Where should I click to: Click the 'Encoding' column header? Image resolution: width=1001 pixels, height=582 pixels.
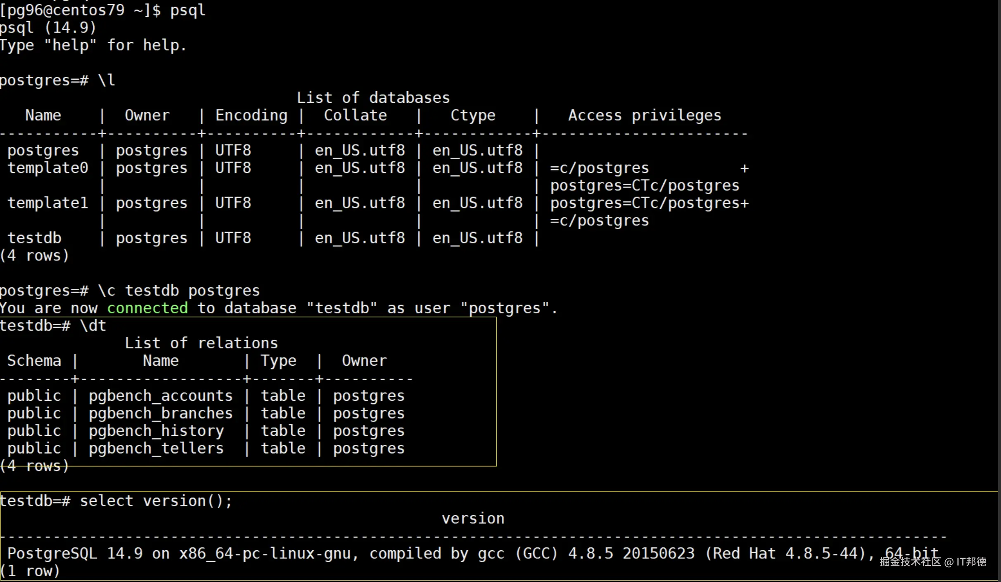click(251, 116)
